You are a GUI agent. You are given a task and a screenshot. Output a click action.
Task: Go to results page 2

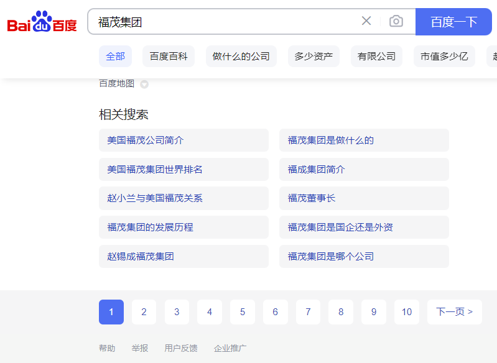(144, 312)
